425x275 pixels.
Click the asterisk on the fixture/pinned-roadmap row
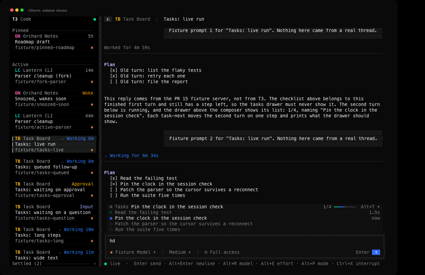tap(92, 48)
